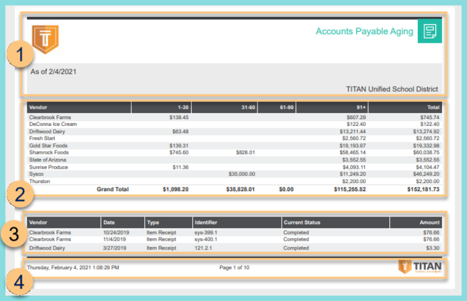
Task: Click the Shamrock Foods vendor row
Action: tap(234, 153)
